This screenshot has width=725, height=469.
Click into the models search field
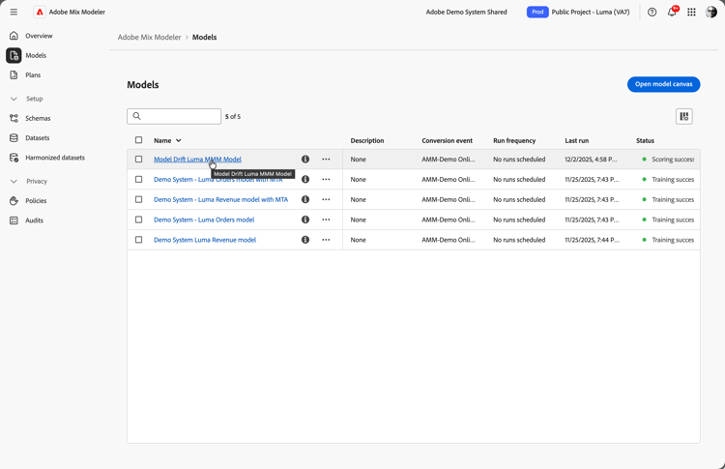click(174, 117)
